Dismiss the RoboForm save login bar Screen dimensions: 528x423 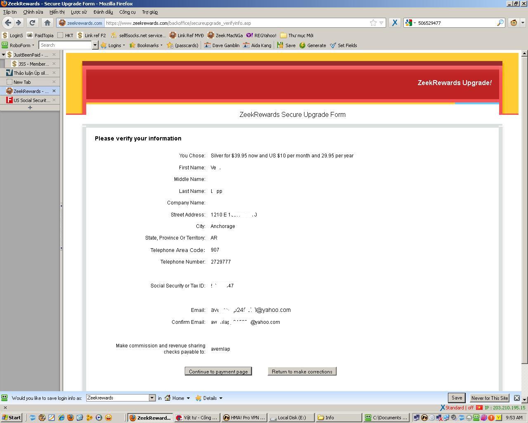[516, 398]
